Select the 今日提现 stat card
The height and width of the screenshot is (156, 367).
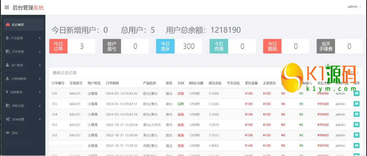(286, 46)
